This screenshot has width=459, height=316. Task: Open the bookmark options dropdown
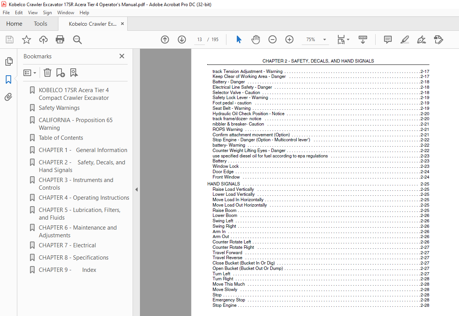click(x=30, y=73)
